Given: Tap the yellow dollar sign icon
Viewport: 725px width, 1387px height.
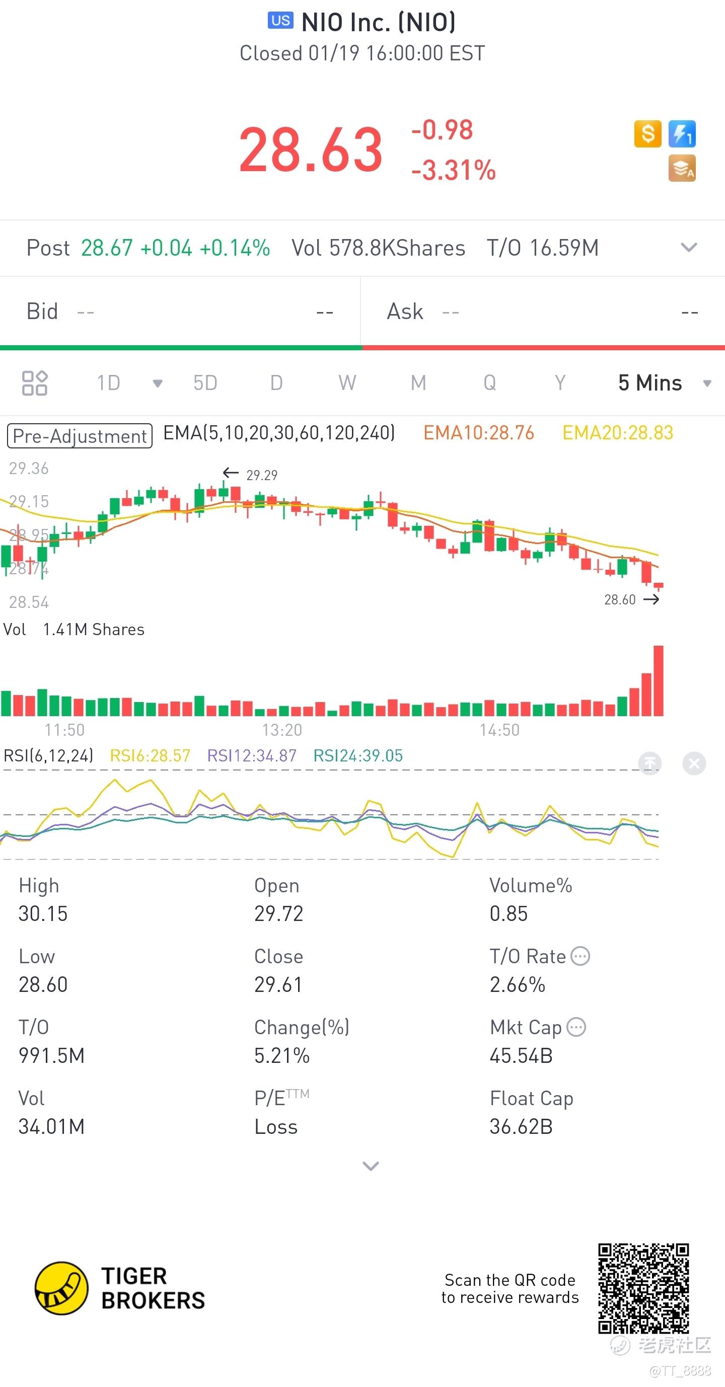Looking at the screenshot, I should (x=647, y=133).
